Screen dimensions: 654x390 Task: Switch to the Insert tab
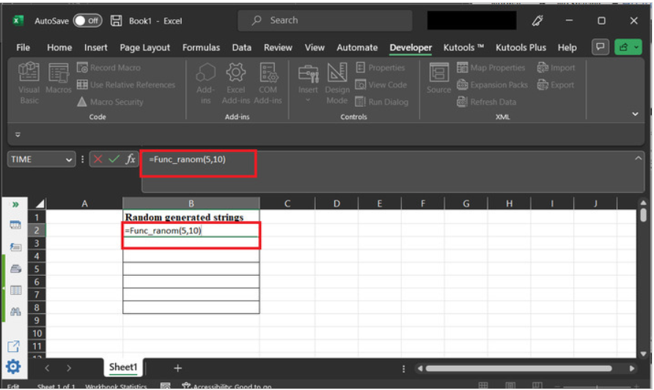click(95, 48)
